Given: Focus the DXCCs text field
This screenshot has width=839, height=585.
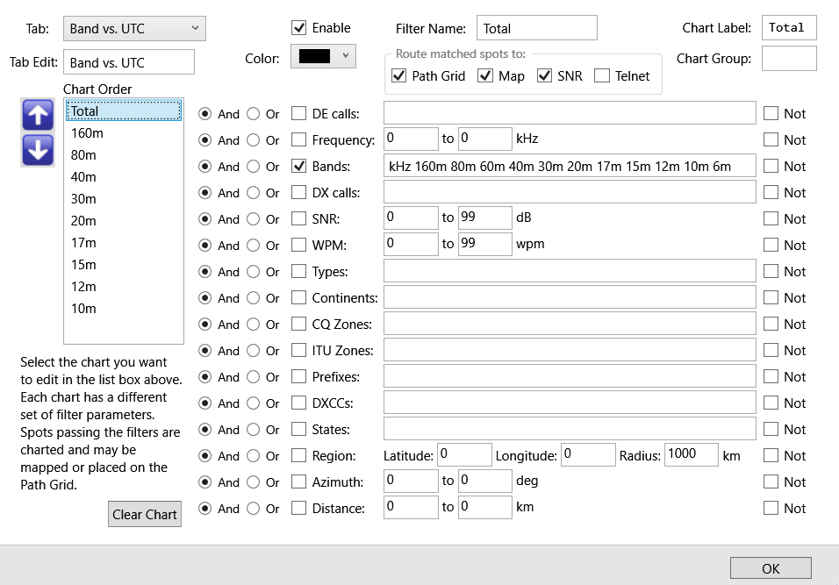Looking at the screenshot, I should 570,403.
